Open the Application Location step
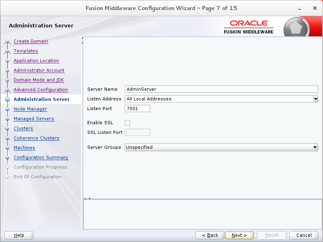 click(36, 60)
